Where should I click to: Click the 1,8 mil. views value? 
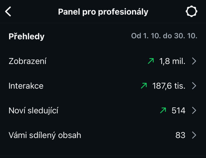[172, 61]
